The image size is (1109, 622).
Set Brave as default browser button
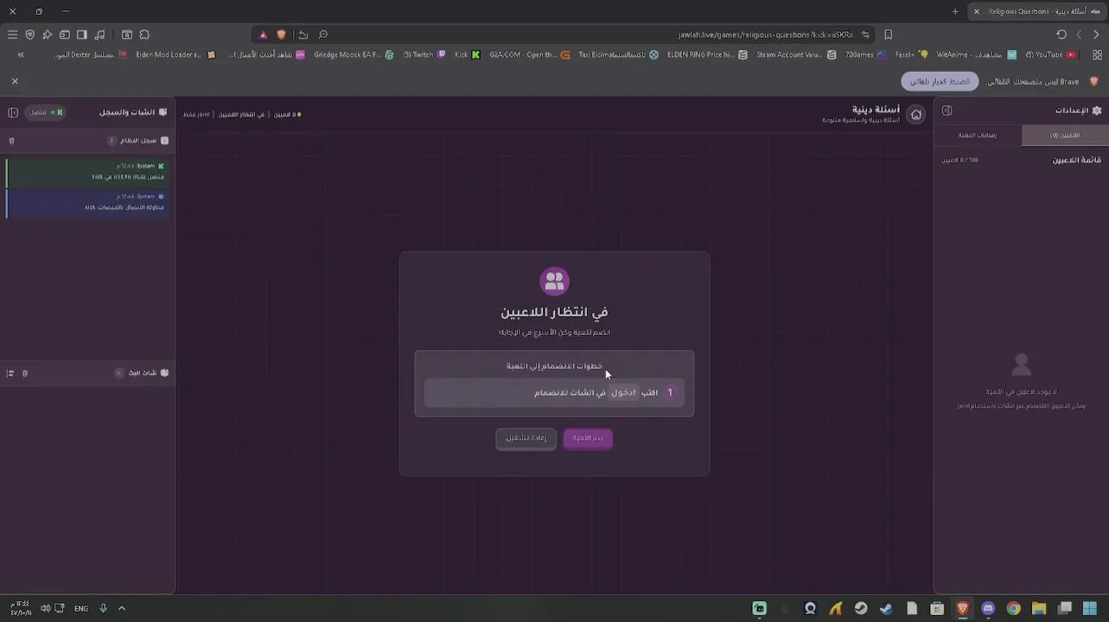940,81
